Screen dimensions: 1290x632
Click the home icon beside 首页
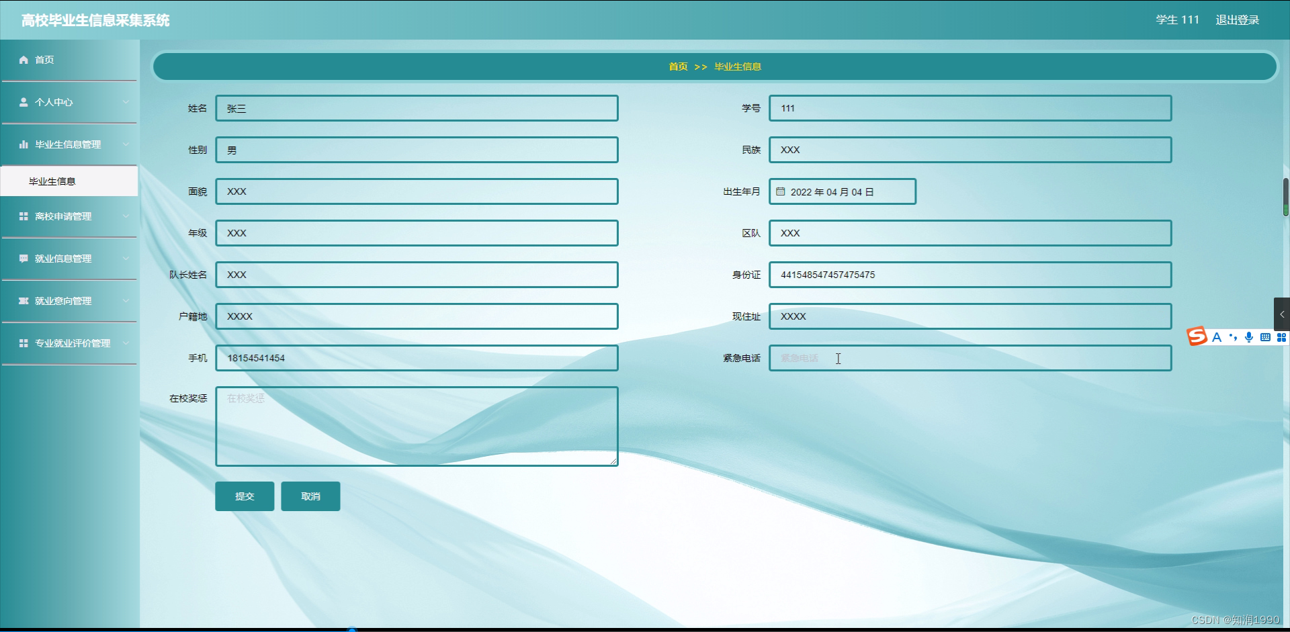tap(23, 60)
